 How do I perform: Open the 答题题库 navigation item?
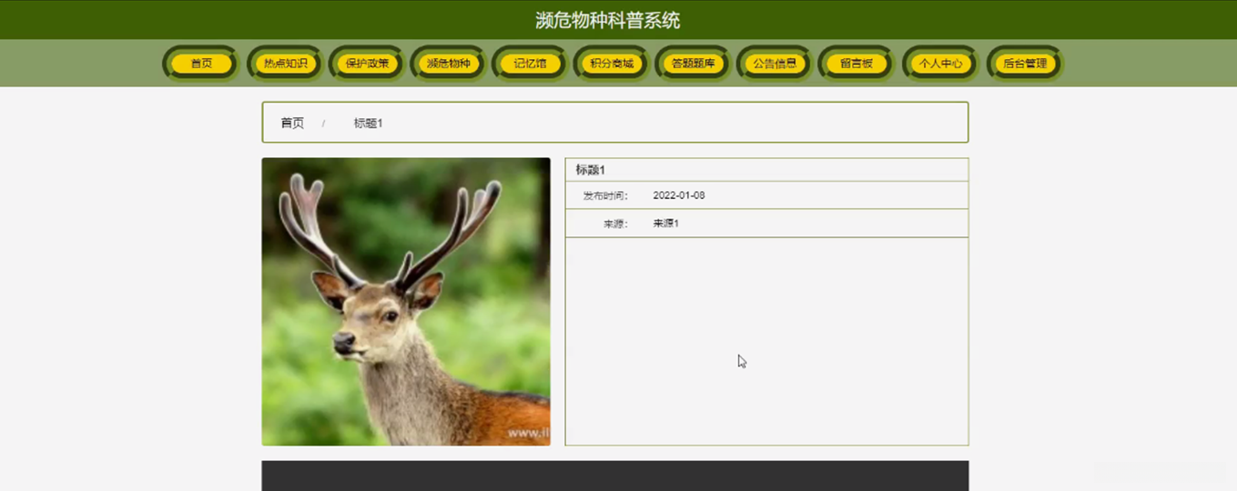click(x=694, y=64)
